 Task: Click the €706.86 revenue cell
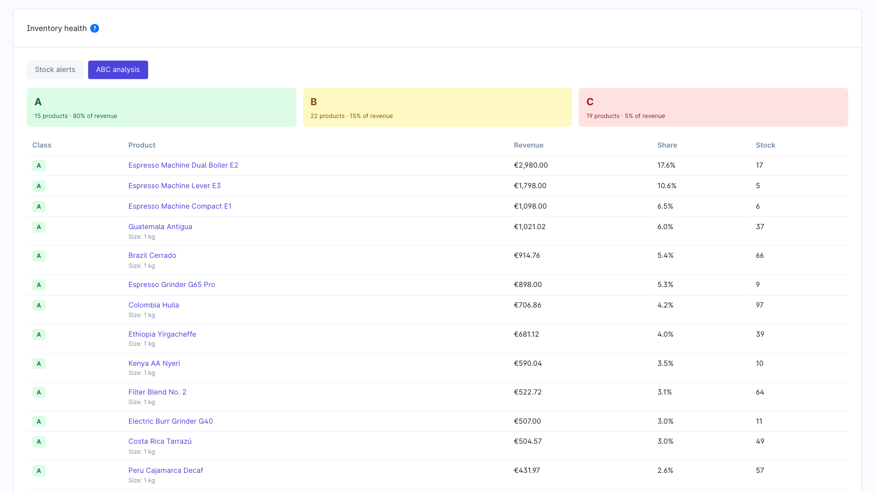click(528, 305)
